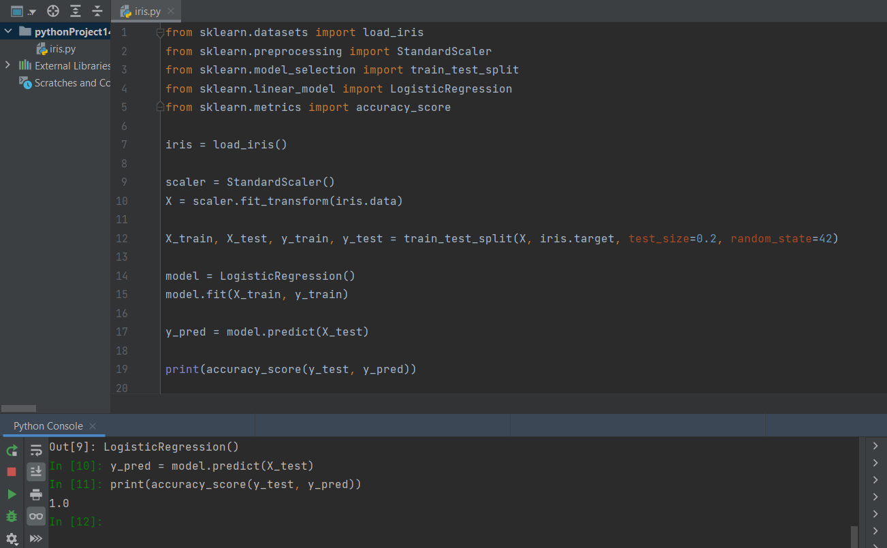Stop the running console process

(11, 471)
